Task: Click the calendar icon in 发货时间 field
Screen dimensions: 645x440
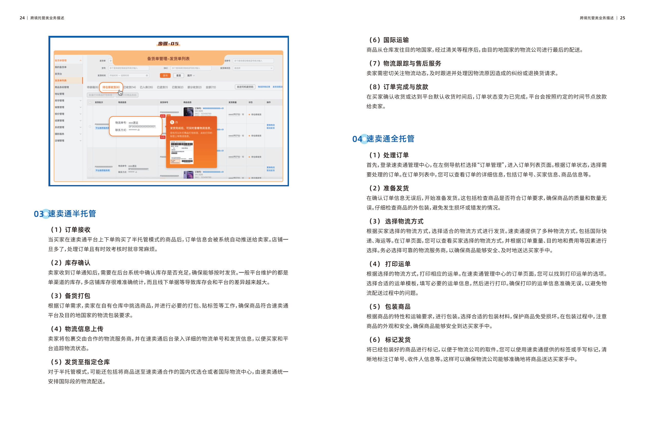Action: point(147,75)
